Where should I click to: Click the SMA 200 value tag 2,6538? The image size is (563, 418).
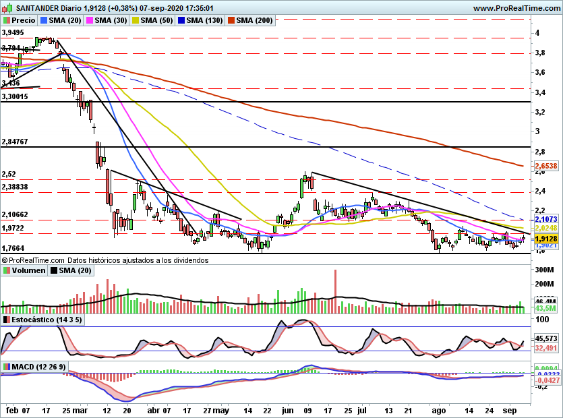545,166
